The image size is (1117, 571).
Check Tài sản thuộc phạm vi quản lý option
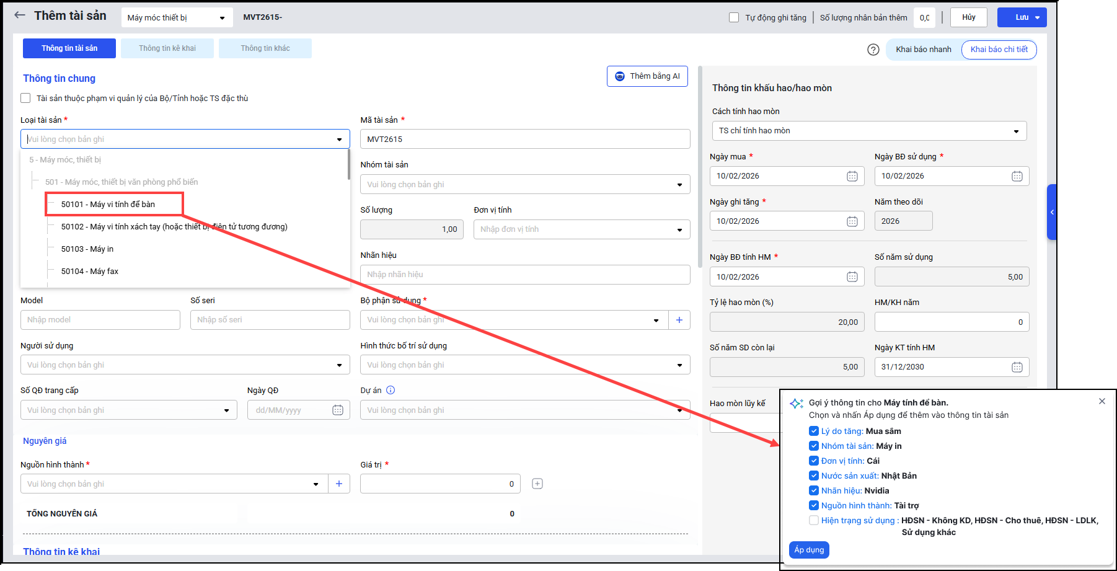click(25, 98)
